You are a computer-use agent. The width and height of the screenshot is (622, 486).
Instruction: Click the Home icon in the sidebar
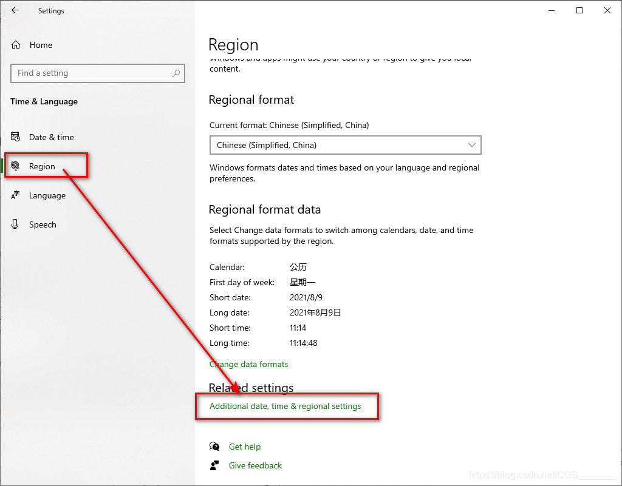click(x=16, y=45)
